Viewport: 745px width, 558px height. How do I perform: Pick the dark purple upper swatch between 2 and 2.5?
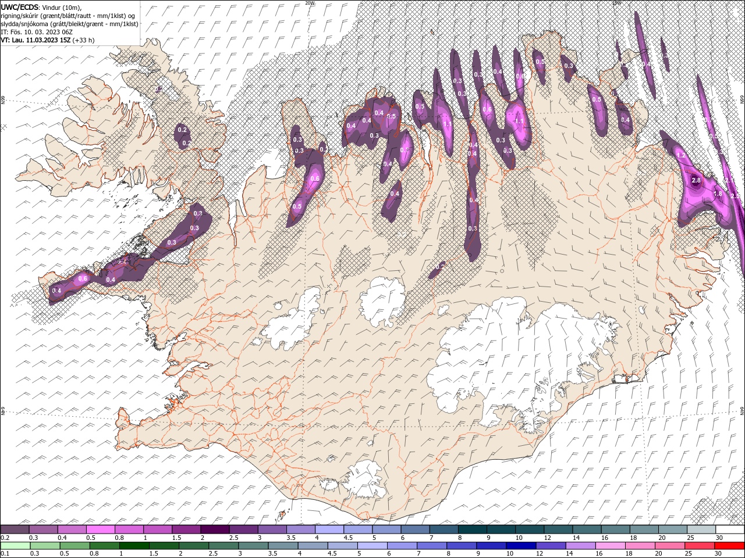215,530
